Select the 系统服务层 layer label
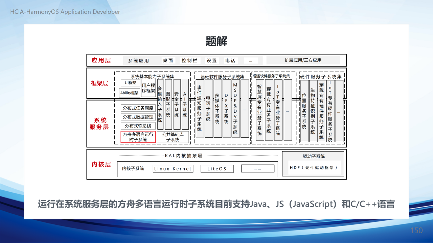 click(99, 124)
